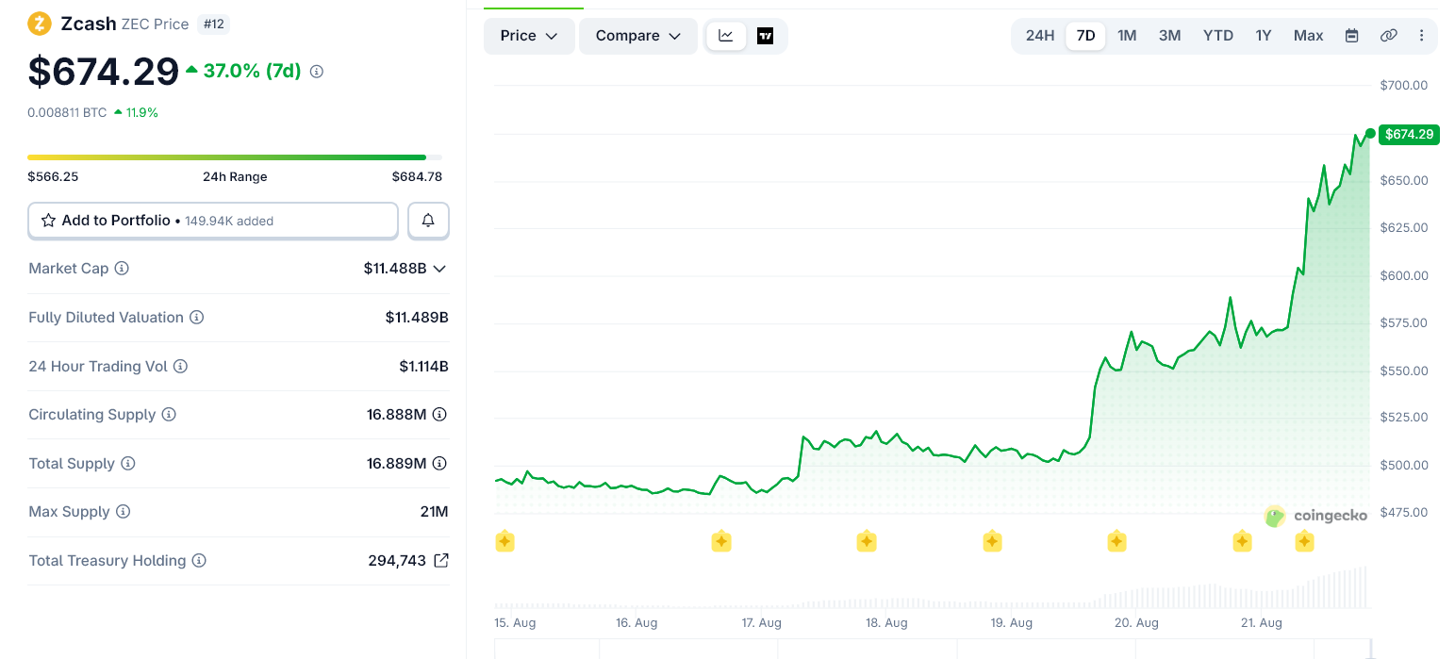This screenshot has height=659, width=1455.
Task: Click the chart's latest price endpoint dot
Action: [1370, 133]
